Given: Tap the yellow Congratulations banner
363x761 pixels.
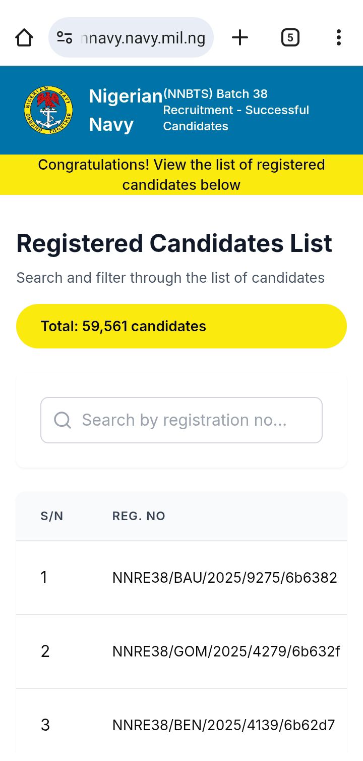Looking at the screenshot, I should (181, 175).
